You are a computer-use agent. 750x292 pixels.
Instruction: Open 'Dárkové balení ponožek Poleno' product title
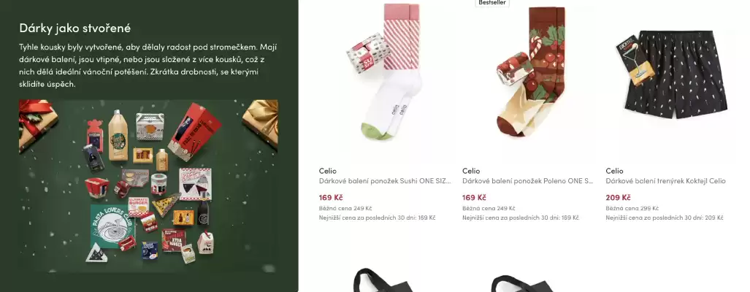[x=527, y=181]
